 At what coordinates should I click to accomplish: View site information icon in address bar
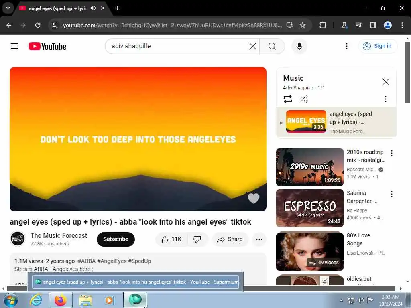click(55, 25)
